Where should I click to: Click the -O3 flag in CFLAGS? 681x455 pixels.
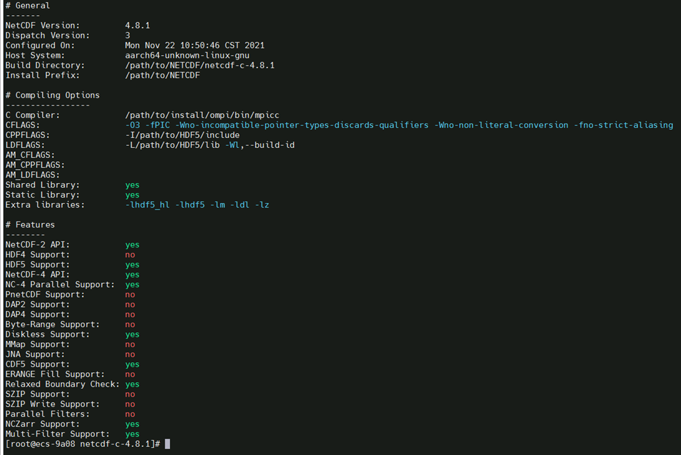click(133, 125)
